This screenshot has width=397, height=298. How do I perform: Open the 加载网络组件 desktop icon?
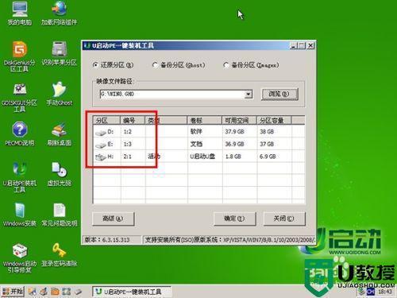pyautogui.click(x=59, y=14)
